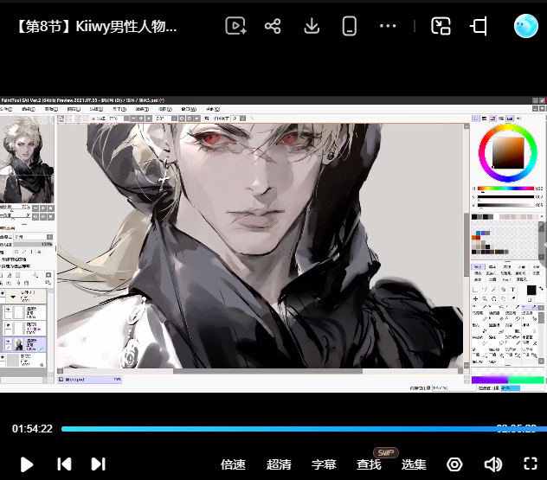
Task: Mute the video with the speaker icon
Action: pos(493,464)
